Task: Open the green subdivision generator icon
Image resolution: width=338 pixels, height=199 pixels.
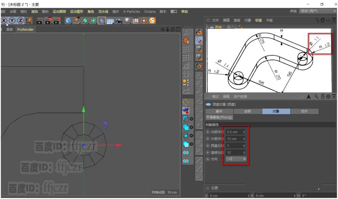Action: (x=85, y=21)
